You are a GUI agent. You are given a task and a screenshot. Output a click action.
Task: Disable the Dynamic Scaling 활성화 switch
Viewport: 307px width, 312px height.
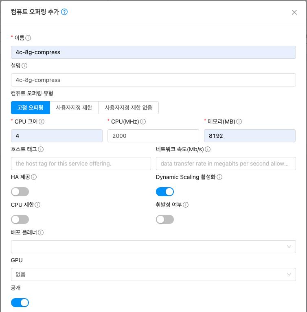[165, 192]
